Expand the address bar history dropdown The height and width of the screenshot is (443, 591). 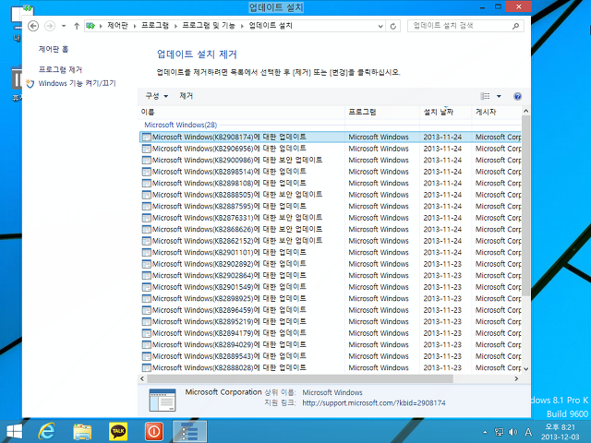pos(380,26)
